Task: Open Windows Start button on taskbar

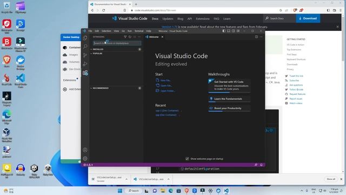Action: point(120,191)
